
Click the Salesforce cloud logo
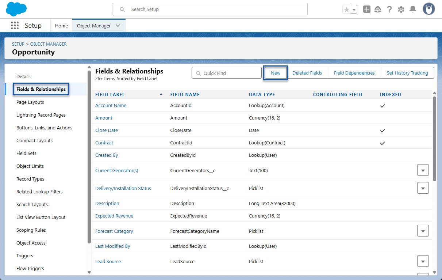pos(16,9)
